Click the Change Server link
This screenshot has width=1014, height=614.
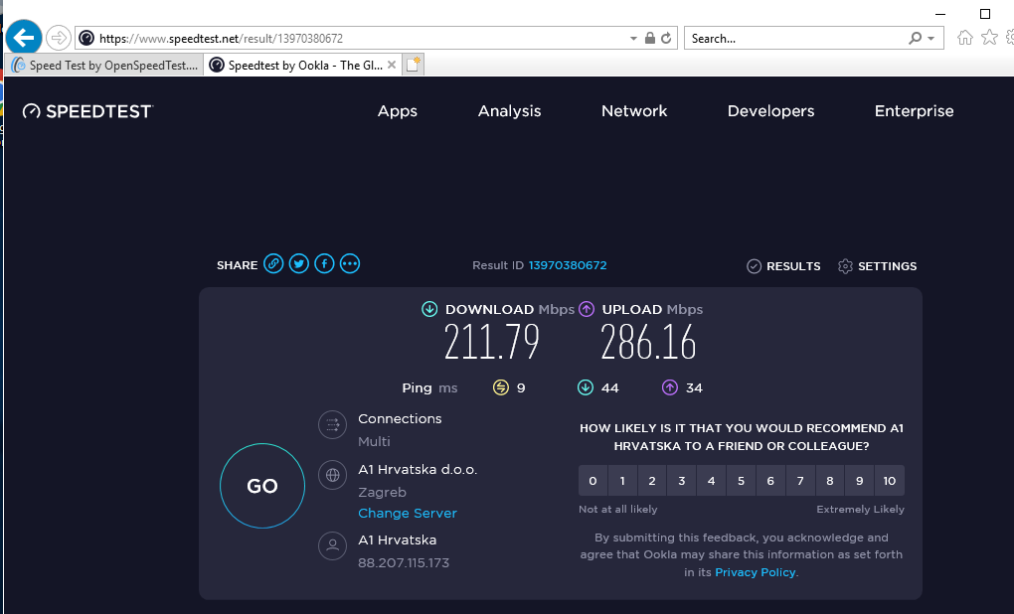click(x=408, y=514)
